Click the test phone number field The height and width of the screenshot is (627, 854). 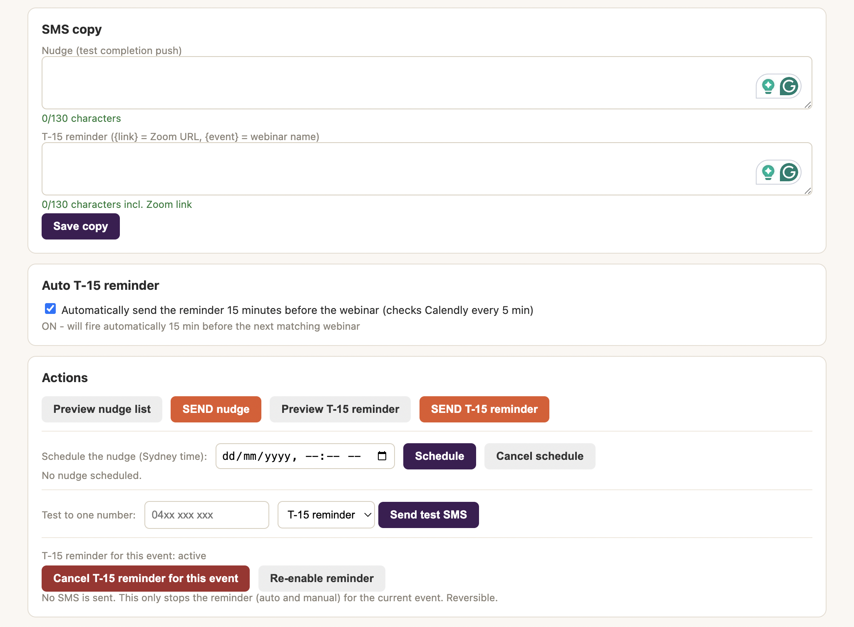(x=207, y=515)
